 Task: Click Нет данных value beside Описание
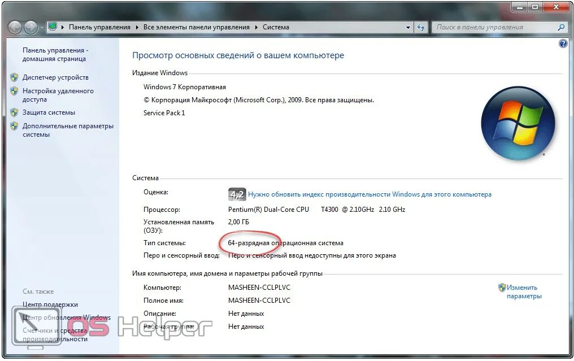tap(246, 314)
